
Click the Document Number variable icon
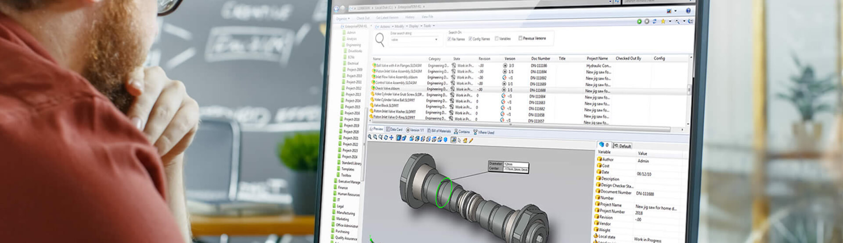pyautogui.click(x=598, y=191)
